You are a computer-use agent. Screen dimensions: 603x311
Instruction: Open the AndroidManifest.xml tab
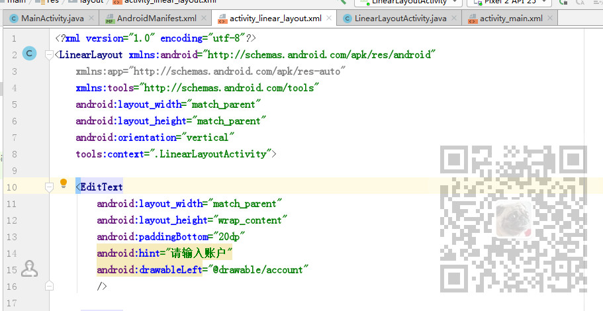[x=156, y=18]
